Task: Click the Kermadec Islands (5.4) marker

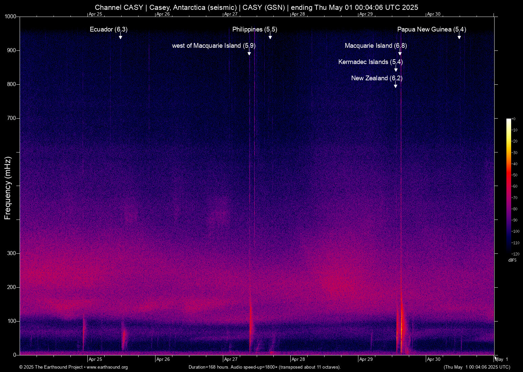Action: (371, 62)
